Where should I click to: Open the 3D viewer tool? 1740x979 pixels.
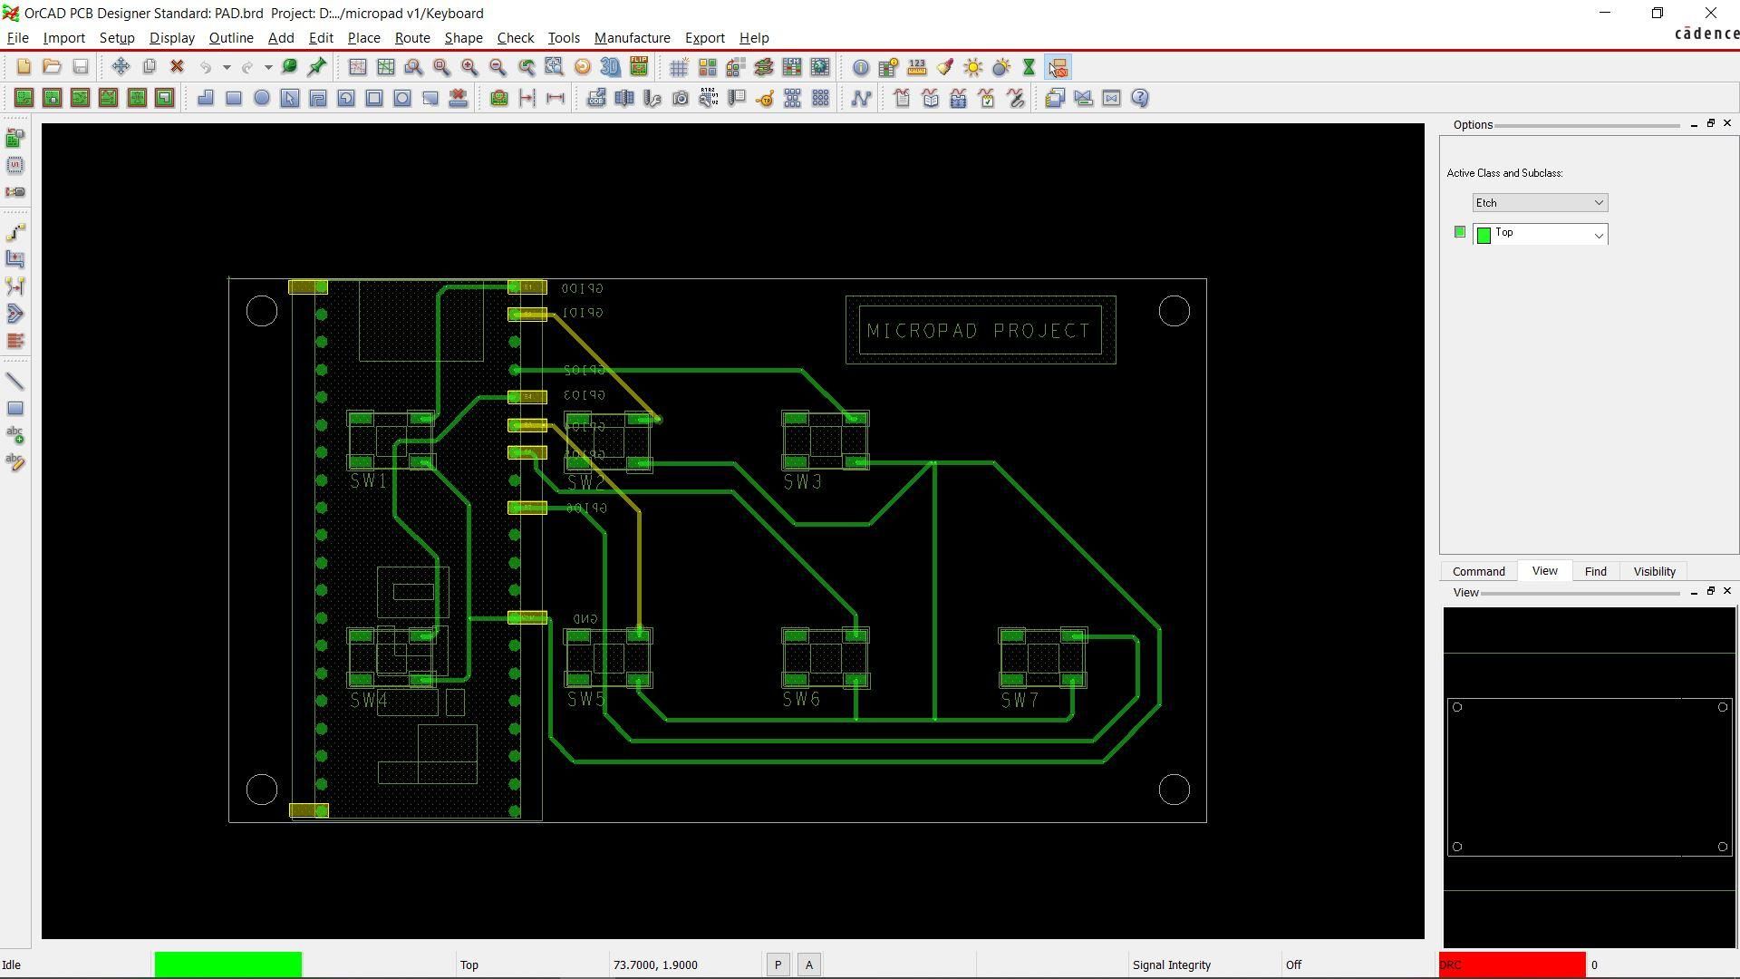[x=611, y=67]
